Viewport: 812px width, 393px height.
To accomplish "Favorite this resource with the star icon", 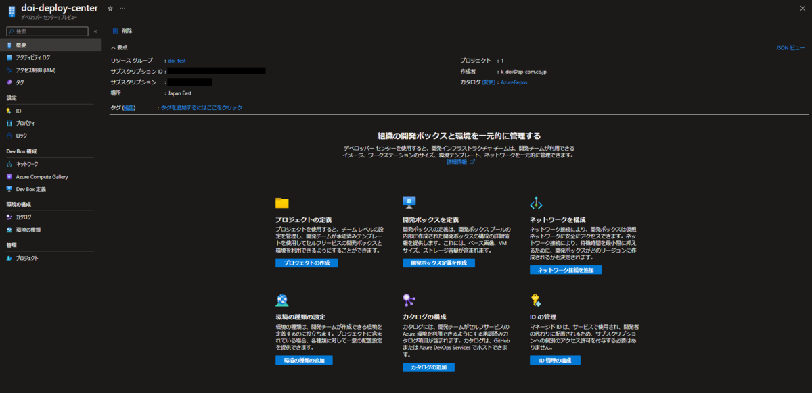I will pyautogui.click(x=110, y=8).
